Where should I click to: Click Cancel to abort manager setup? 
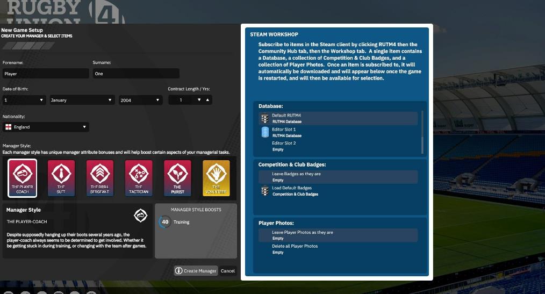[228, 271]
